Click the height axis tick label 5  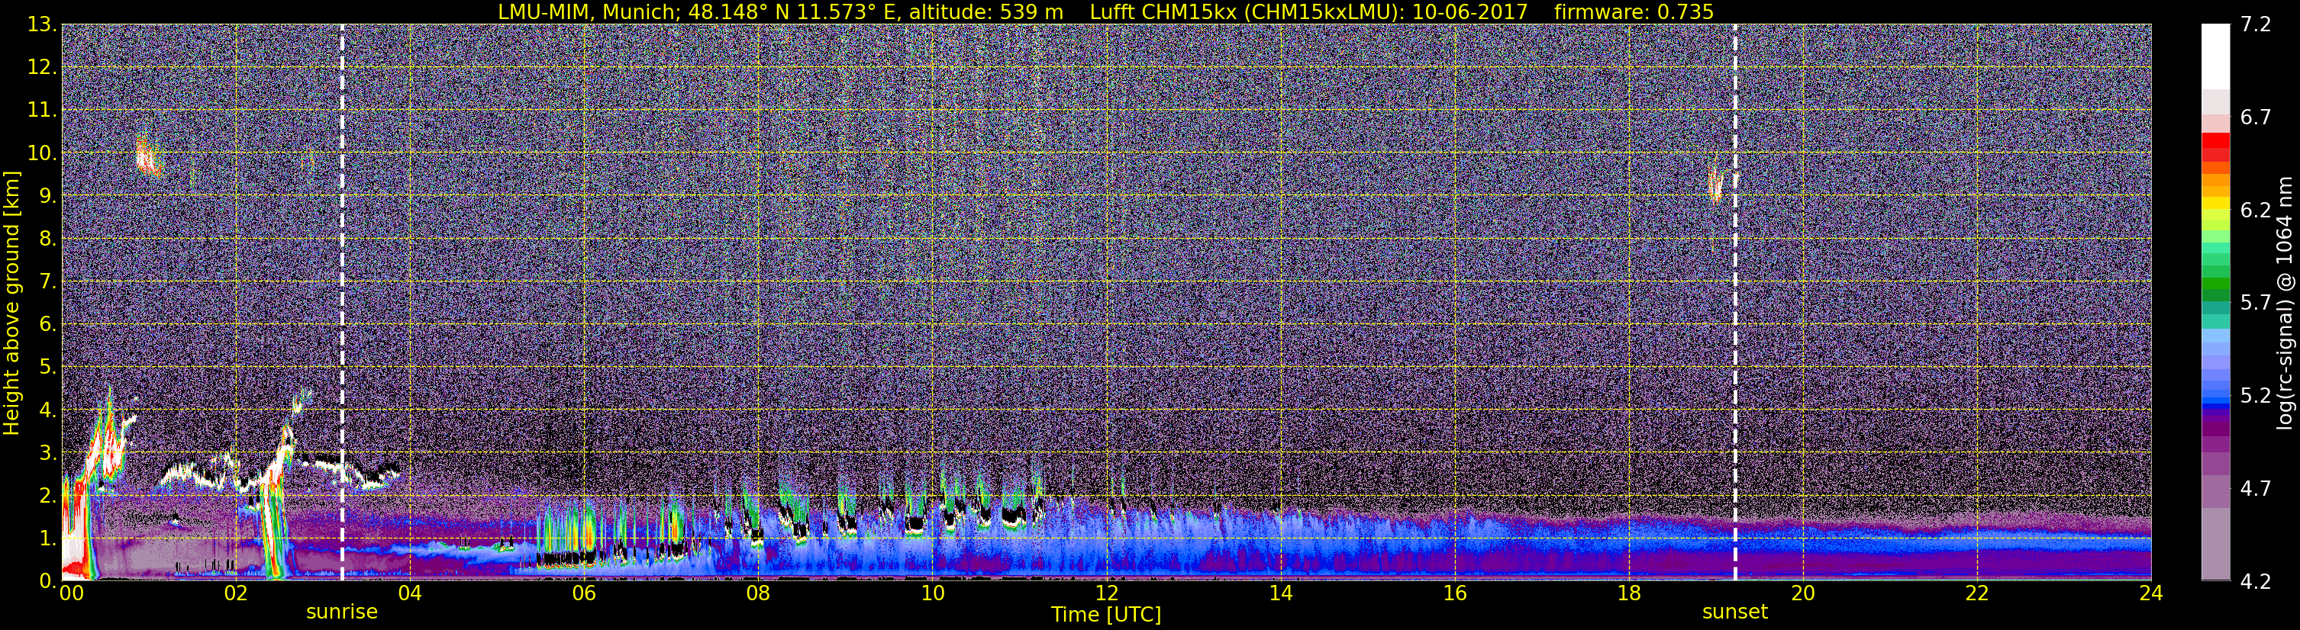[47, 368]
